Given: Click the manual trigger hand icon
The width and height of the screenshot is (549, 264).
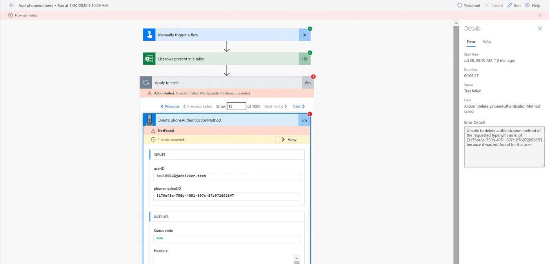Looking at the screenshot, I should pos(149,35).
